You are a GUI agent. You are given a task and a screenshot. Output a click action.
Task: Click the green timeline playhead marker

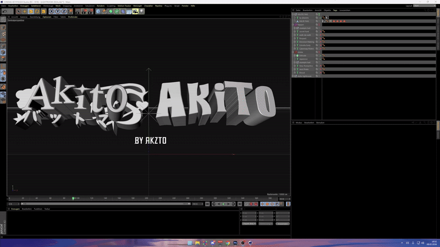(x=73, y=198)
